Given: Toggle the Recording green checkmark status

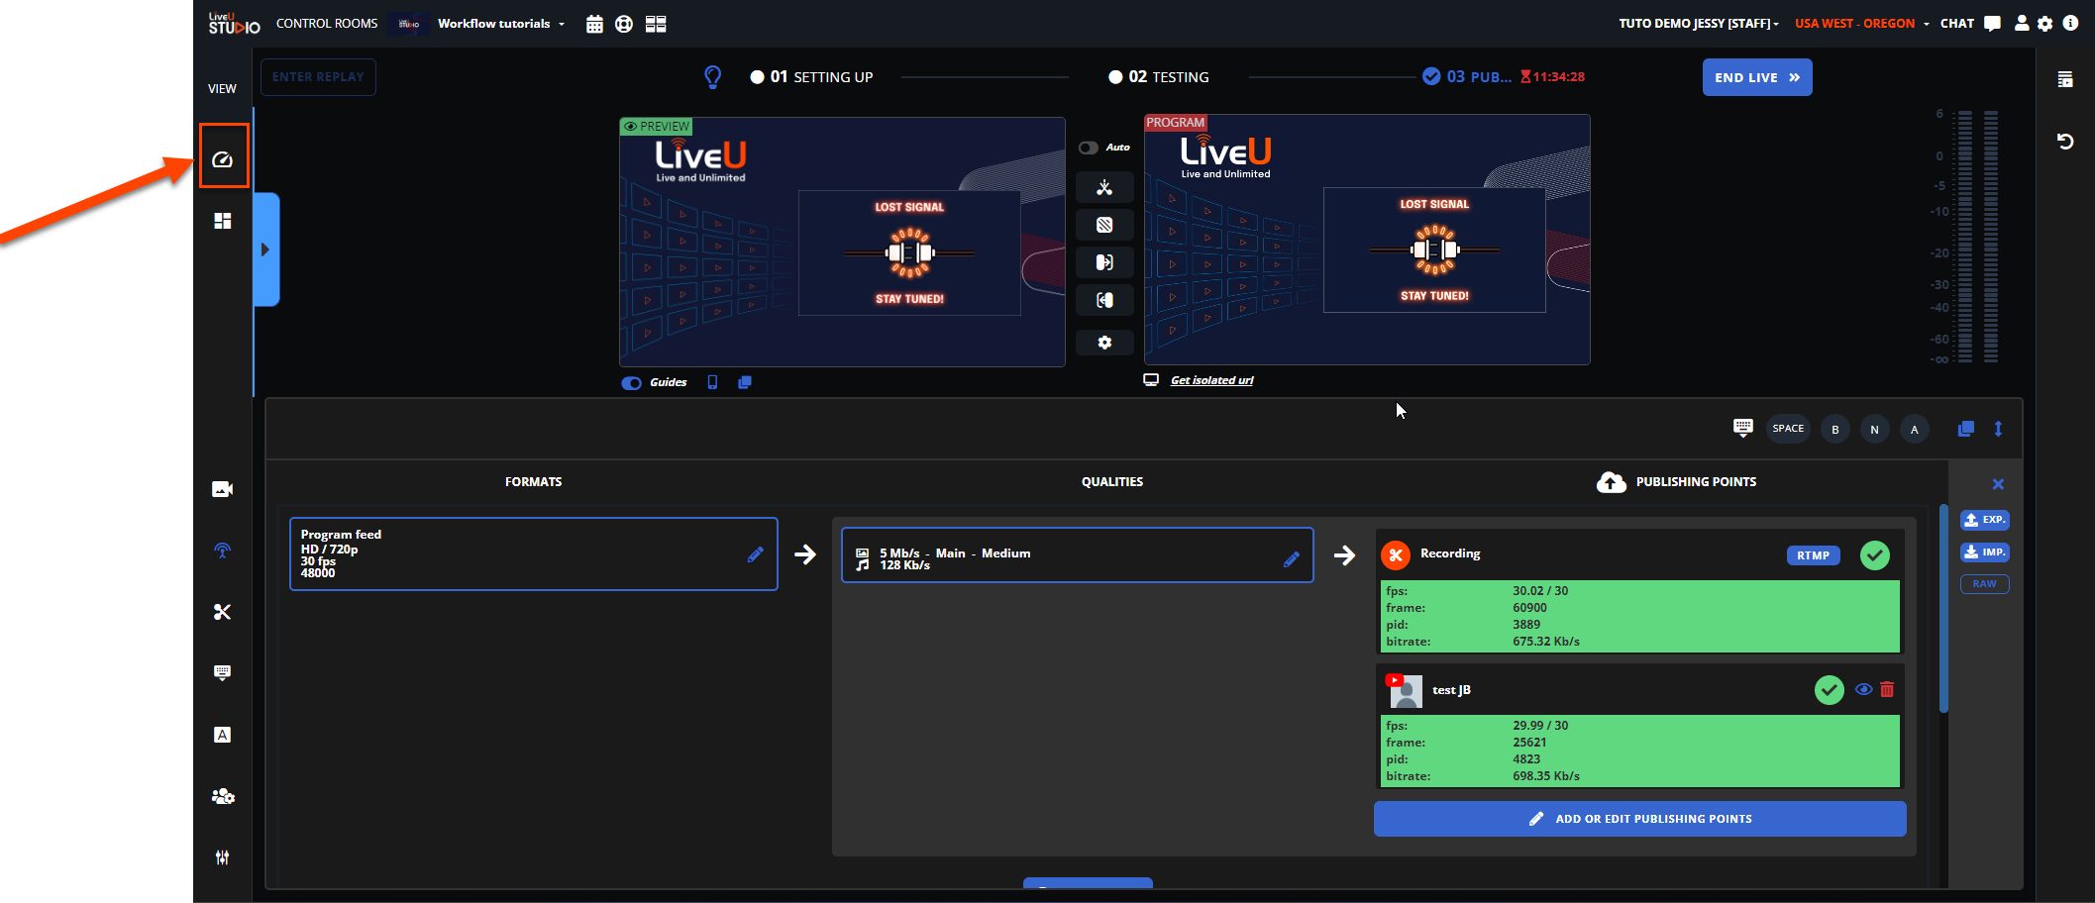Looking at the screenshot, I should [1874, 555].
